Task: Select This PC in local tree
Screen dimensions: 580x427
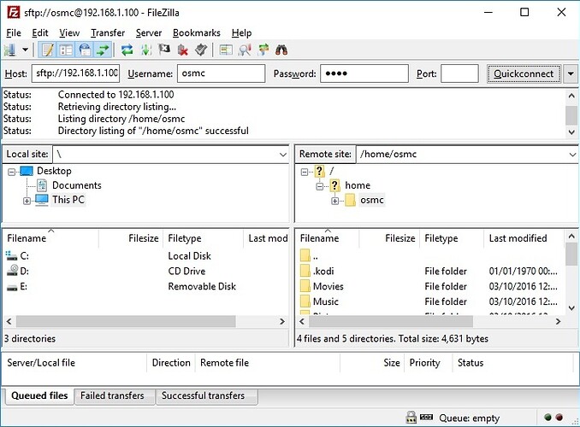Action: [x=68, y=200]
